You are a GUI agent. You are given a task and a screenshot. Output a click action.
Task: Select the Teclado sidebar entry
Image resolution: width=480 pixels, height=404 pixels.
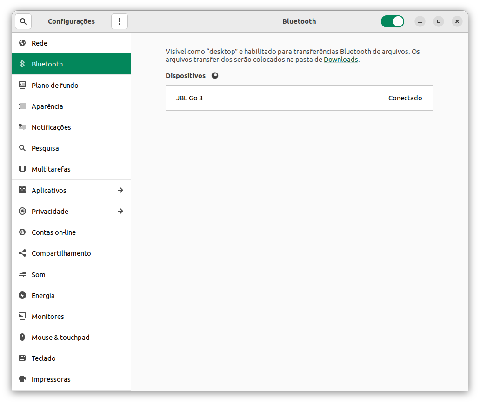[x=71, y=358]
